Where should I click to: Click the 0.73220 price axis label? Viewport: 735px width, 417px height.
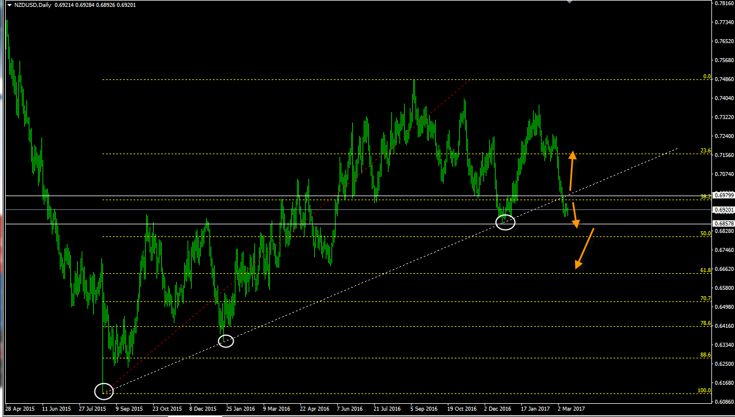coord(723,117)
